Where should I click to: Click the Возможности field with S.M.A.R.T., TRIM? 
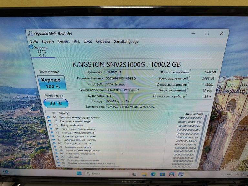(x=158, y=107)
